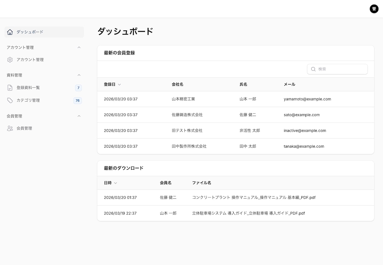Sort by 登録日 column arrow

pos(119,85)
